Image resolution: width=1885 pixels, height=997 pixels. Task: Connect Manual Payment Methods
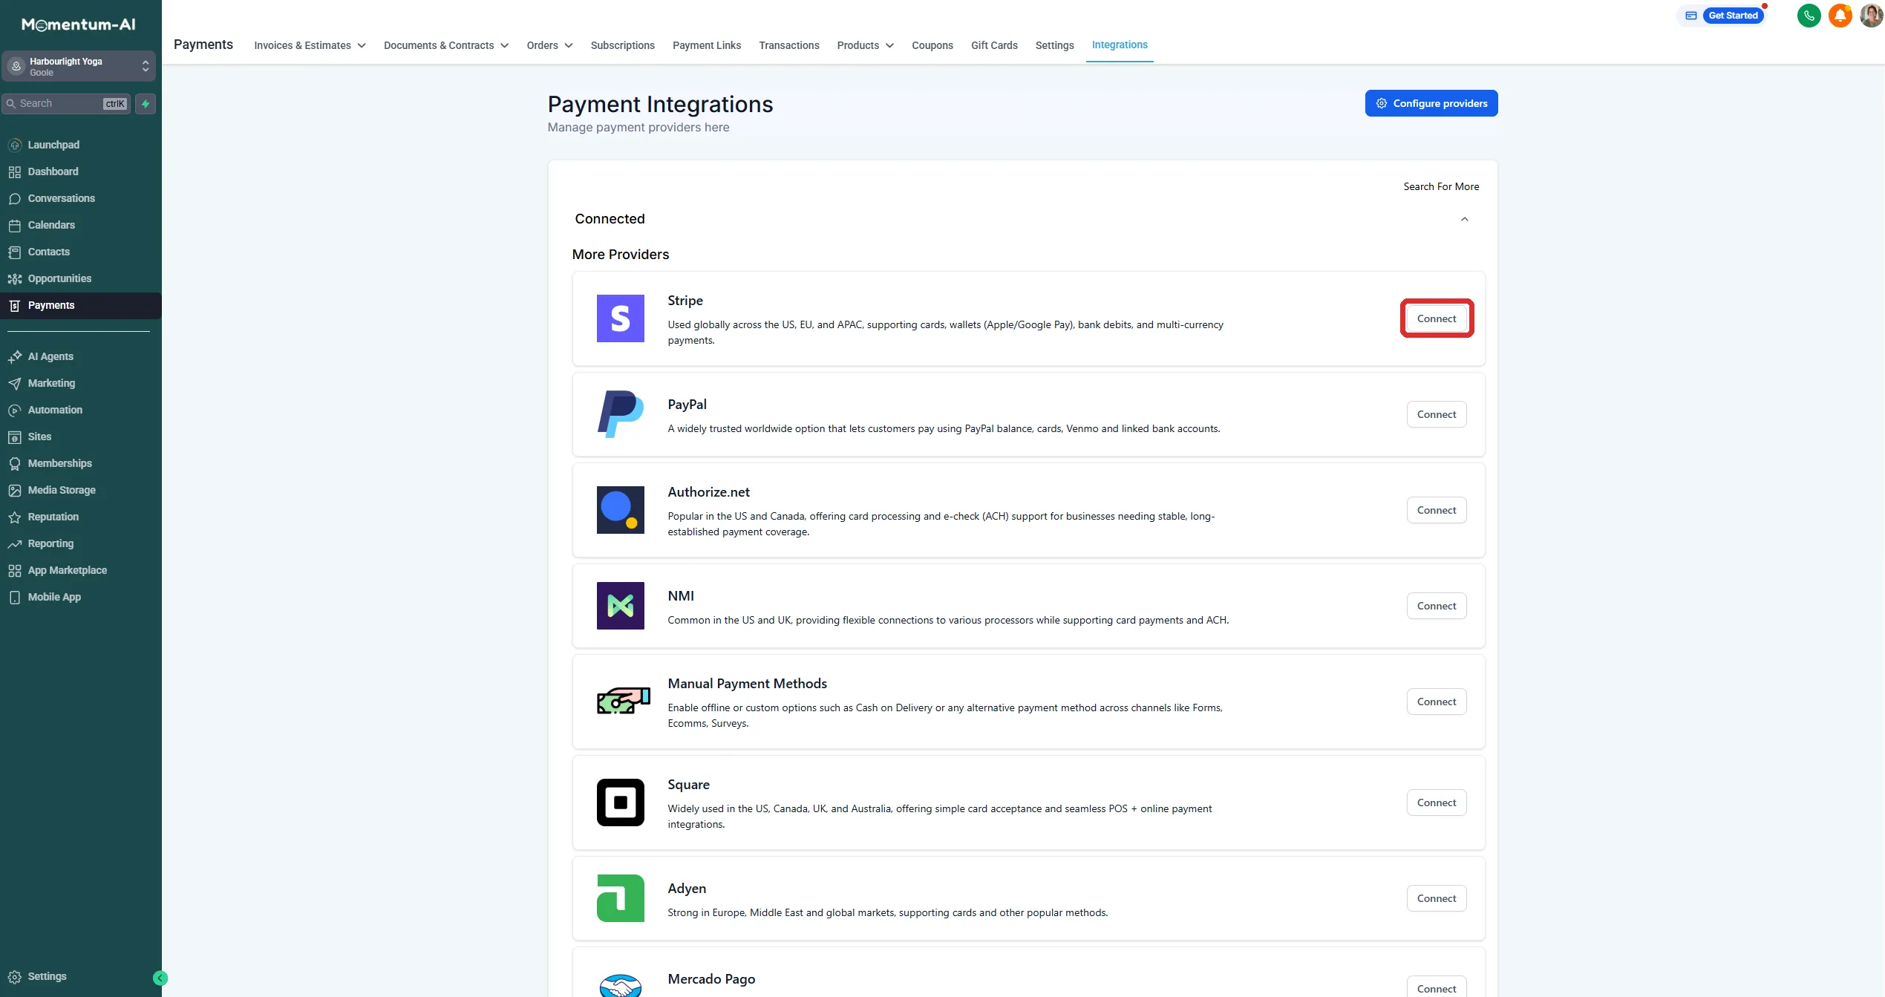(x=1436, y=702)
